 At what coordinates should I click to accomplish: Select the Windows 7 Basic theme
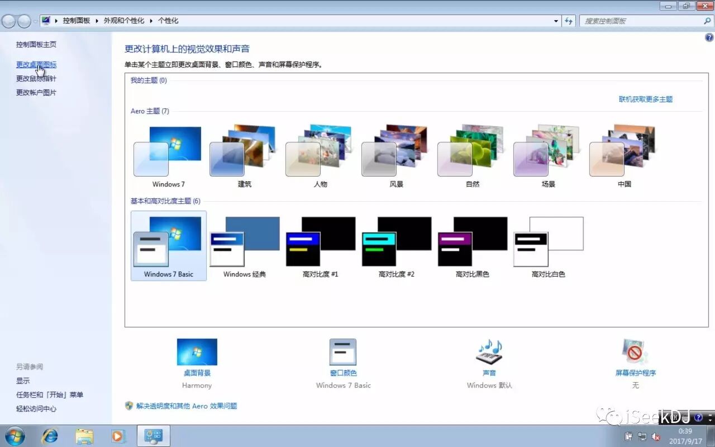(x=168, y=246)
